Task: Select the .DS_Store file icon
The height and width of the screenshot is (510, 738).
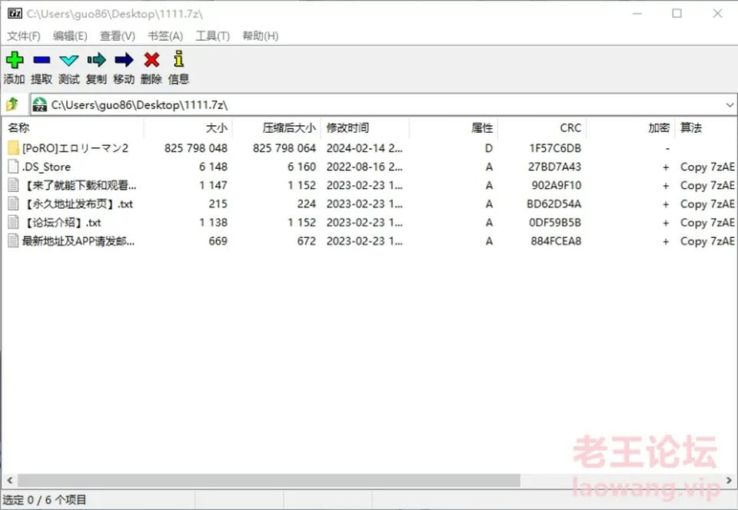Action: (13, 167)
